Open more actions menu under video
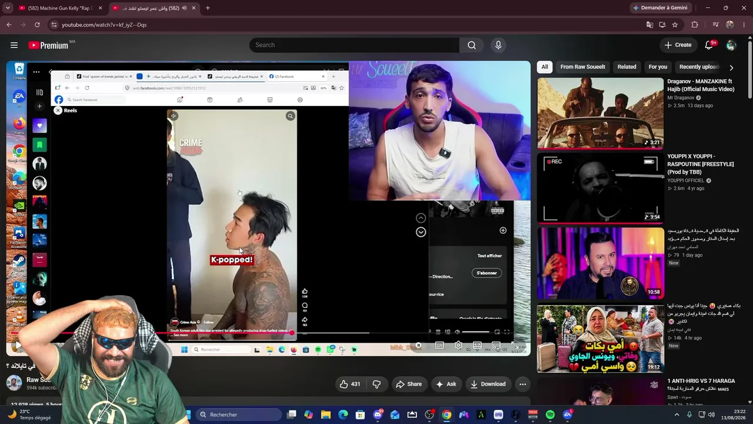The image size is (753, 424). click(x=522, y=384)
